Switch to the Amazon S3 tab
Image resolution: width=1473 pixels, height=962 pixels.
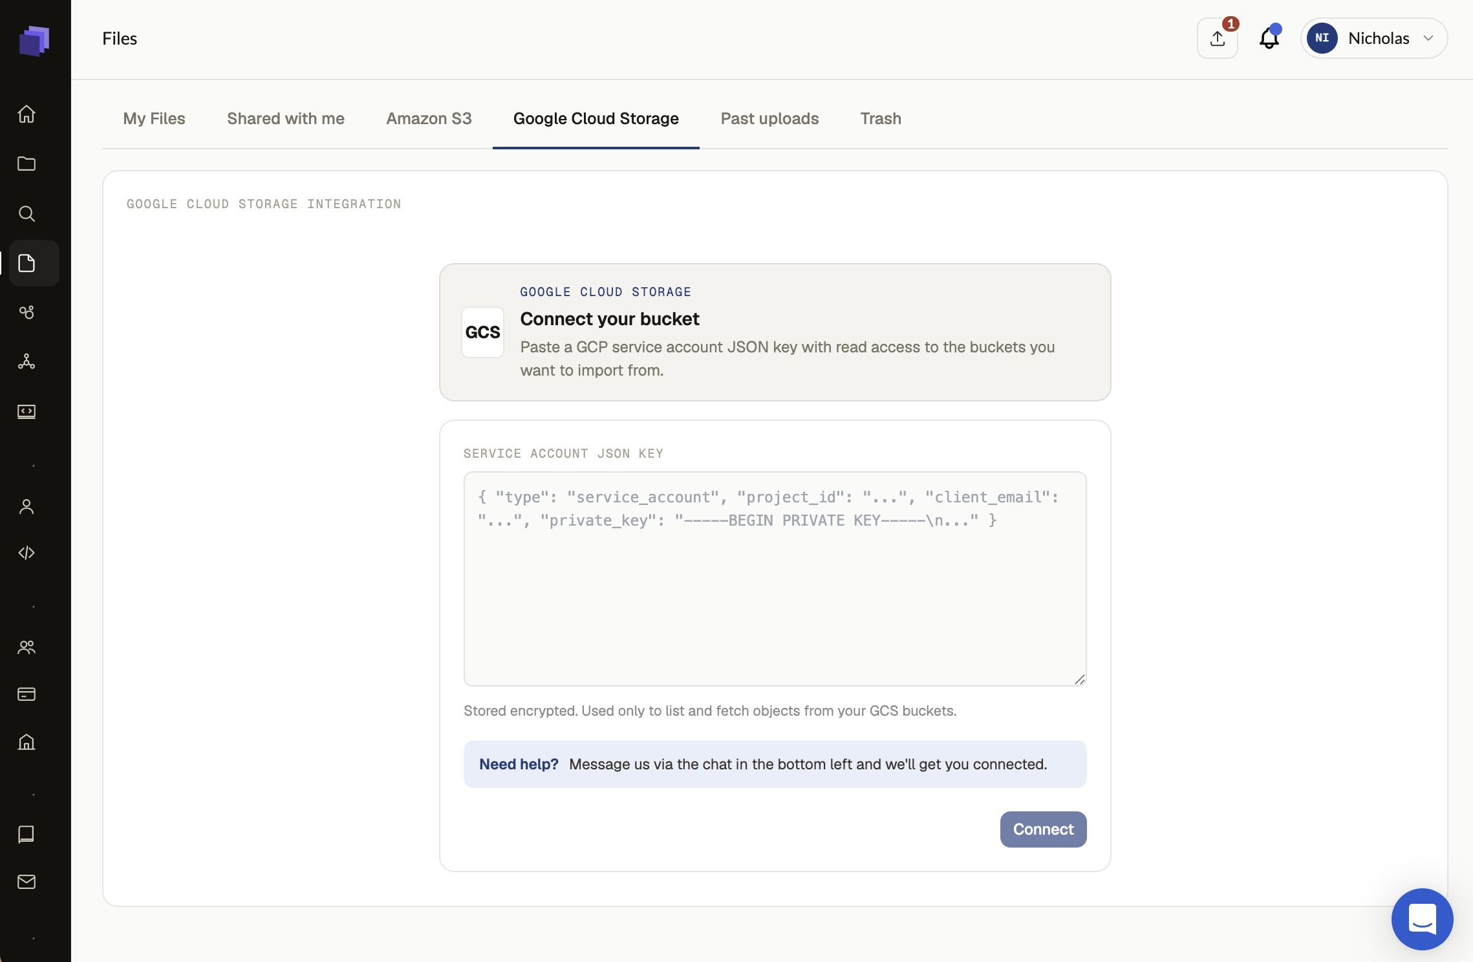[429, 118]
